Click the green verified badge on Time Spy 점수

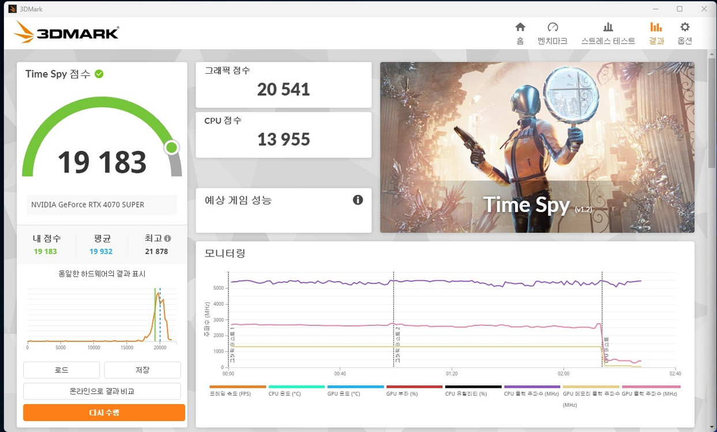pos(98,73)
